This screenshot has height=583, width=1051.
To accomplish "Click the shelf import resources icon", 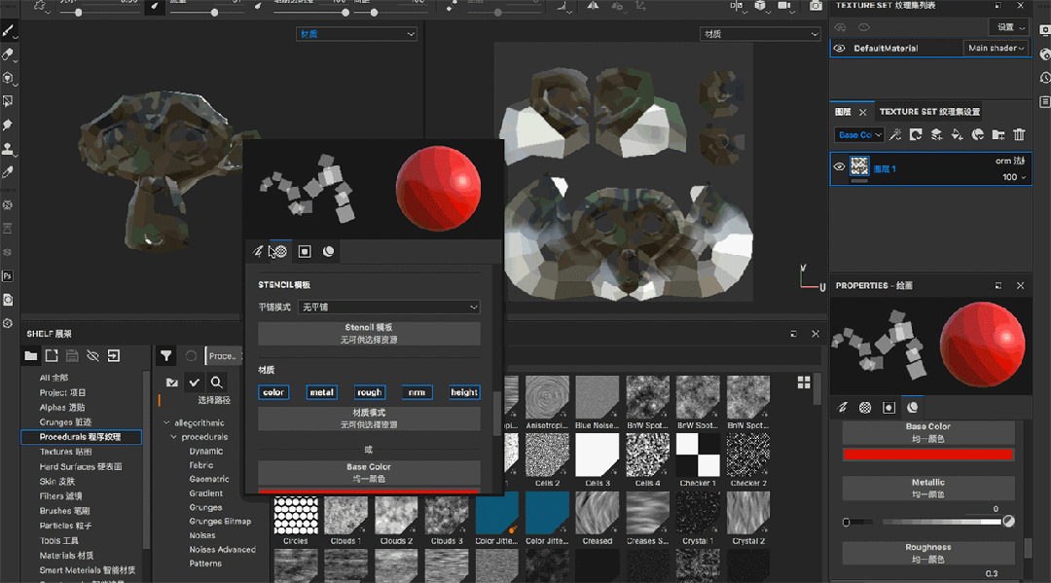I will pos(114,356).
